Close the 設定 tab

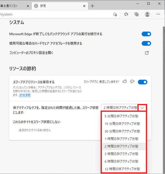(84, 6)
